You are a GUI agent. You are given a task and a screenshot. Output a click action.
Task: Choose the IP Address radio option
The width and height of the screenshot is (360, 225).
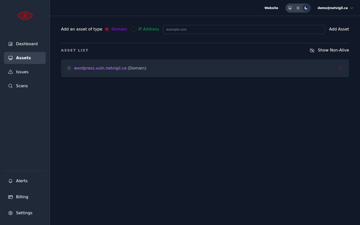coord(134,29)
